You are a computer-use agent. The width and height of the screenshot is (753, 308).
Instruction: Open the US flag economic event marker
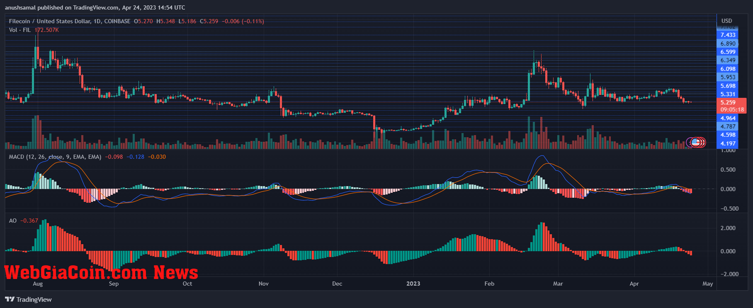tap(696, 143)
